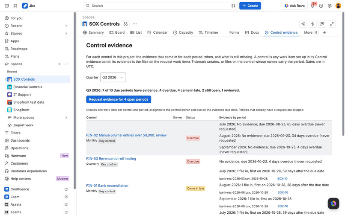
Task: Open the automation lightning bolt icon
Action: (x=312, y=24)
